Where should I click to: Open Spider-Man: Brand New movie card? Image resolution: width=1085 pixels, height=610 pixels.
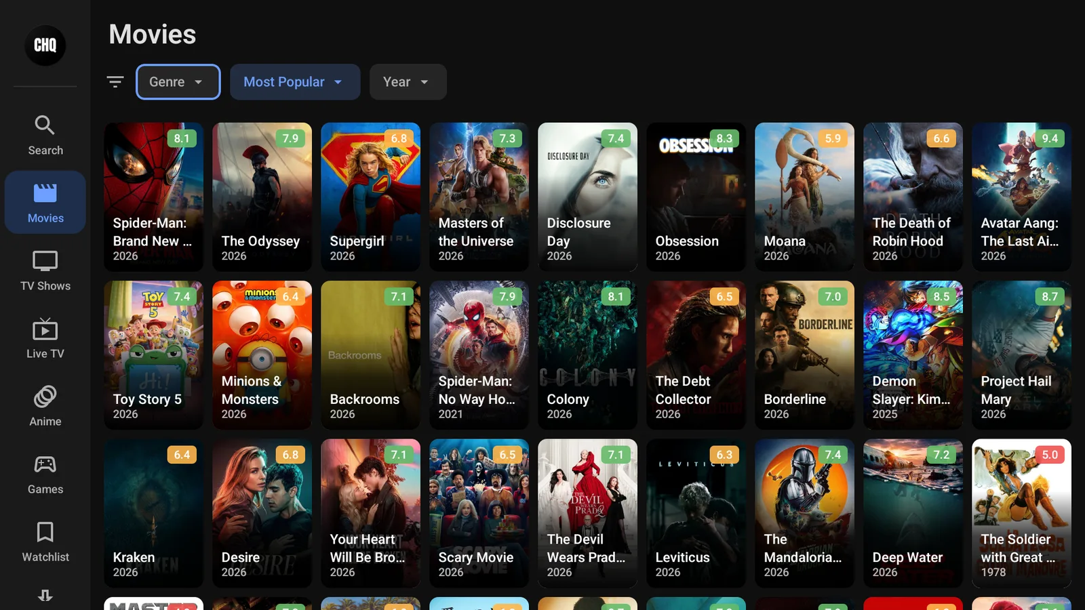click(x=154, y=197)
